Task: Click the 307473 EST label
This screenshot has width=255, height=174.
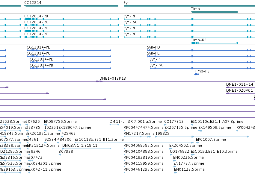Action: (35, 158)
